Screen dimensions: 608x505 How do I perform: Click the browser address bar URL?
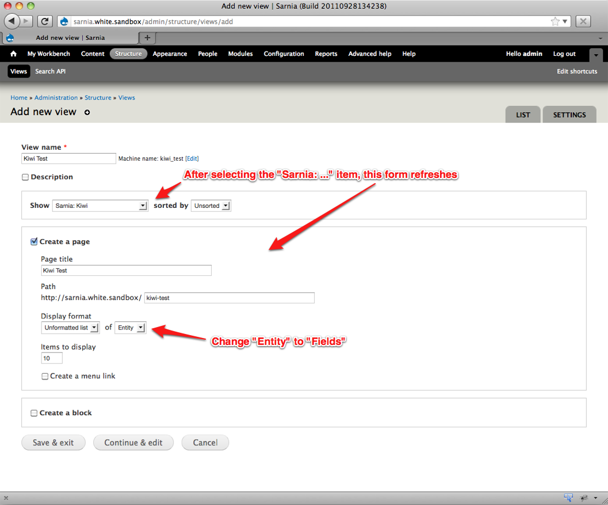pos(153,21)
